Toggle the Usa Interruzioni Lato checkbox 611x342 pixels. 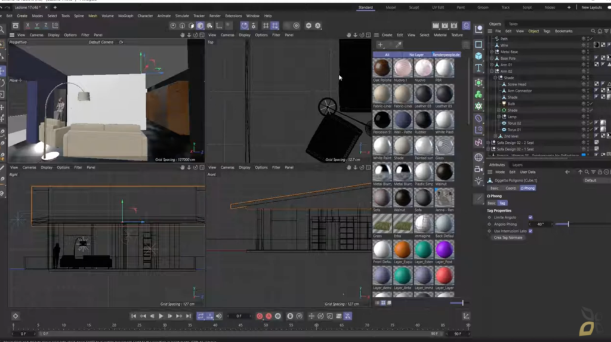pos(530,231)
